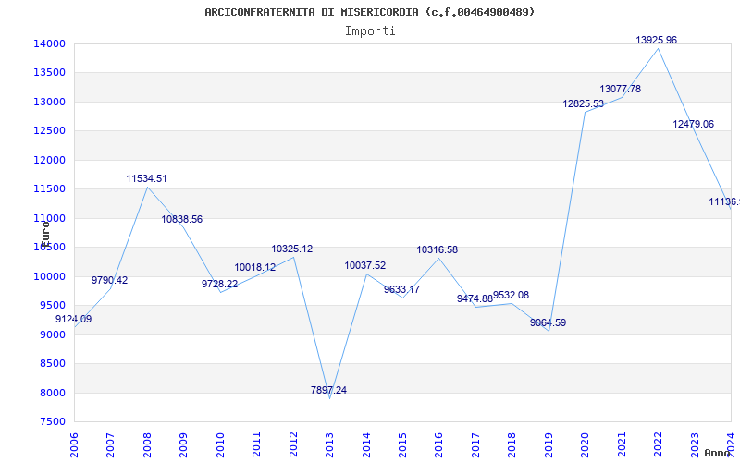740x462 pixels.
Task: Select the 10316.58 value label
Action: click(x=437, y=249)
